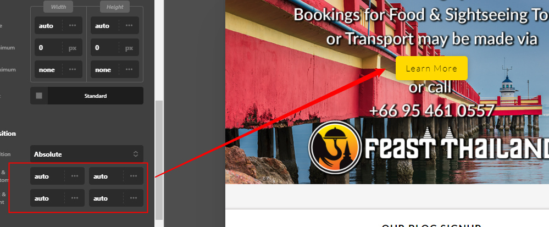549x227 pixels.
Task: Open unit dots for Left position value
Action: pos(75,198)
